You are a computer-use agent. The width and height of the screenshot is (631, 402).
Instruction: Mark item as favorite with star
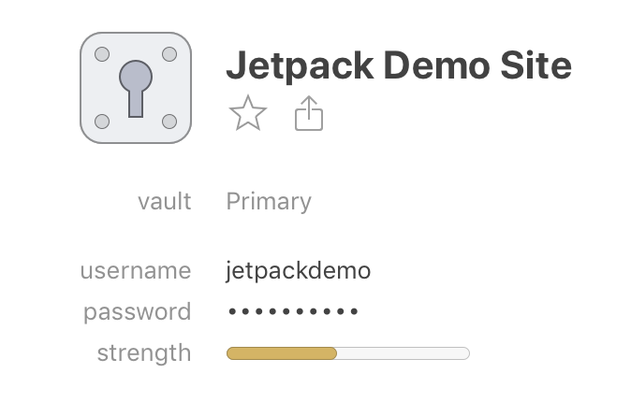pyautogui.click(x=248, y=115)
